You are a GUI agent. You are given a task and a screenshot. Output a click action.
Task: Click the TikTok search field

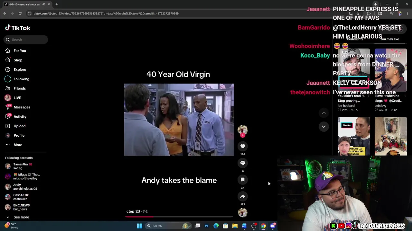point(26,39)
